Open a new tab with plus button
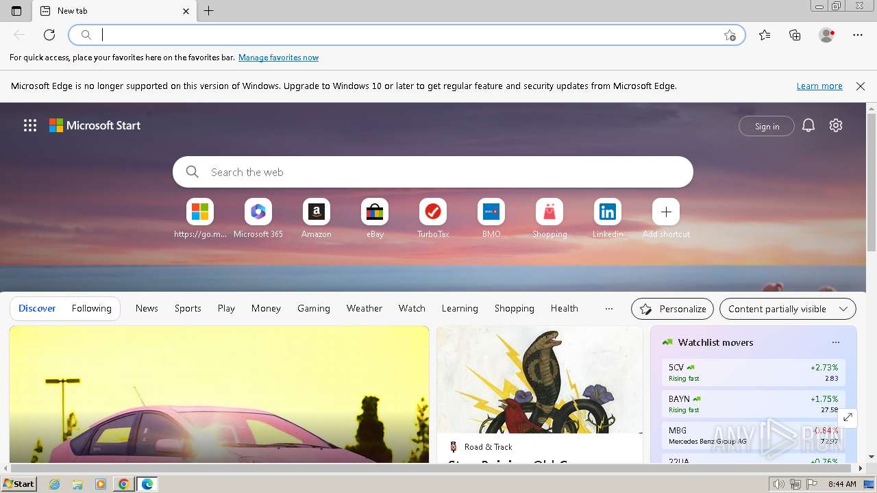 click(209, 11)
